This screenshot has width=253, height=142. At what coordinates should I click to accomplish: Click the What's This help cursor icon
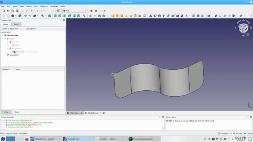(58, 11)
